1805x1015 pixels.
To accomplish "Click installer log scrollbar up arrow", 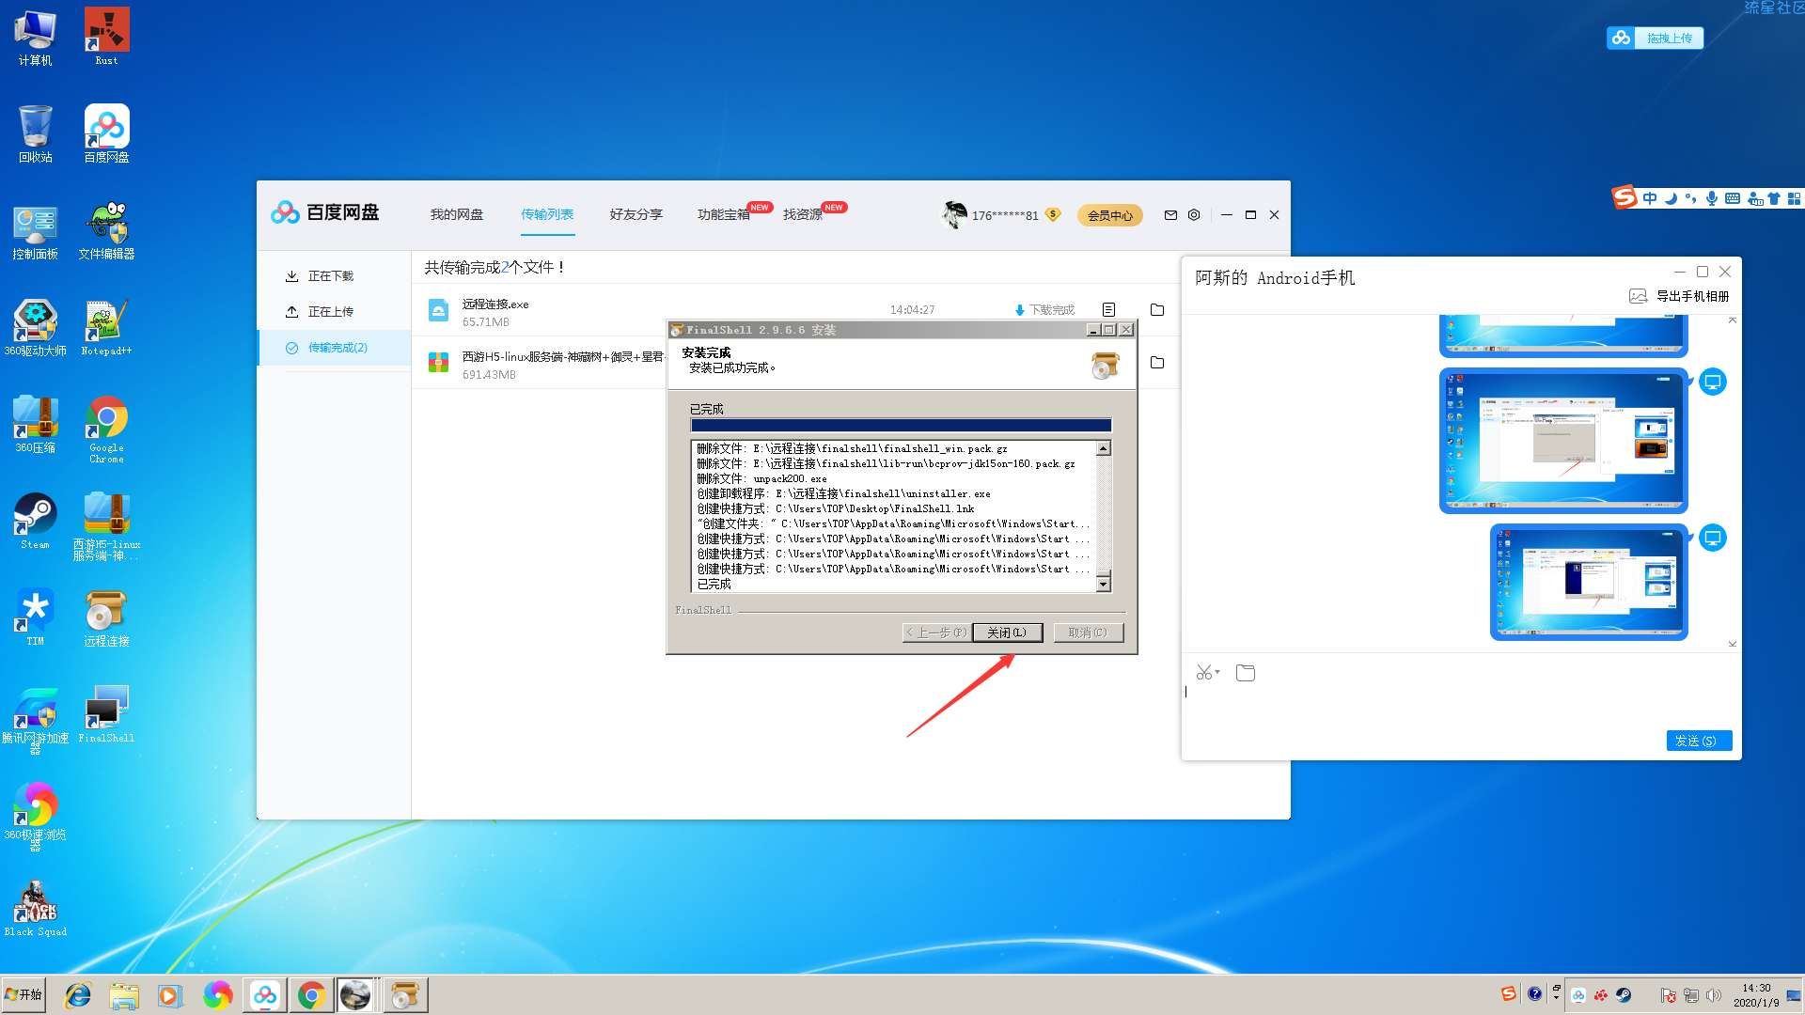I will 1104,448.
